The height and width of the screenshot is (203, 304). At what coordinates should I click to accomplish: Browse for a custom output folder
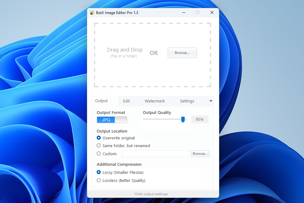pyautogui.click(x=200, y=153)
